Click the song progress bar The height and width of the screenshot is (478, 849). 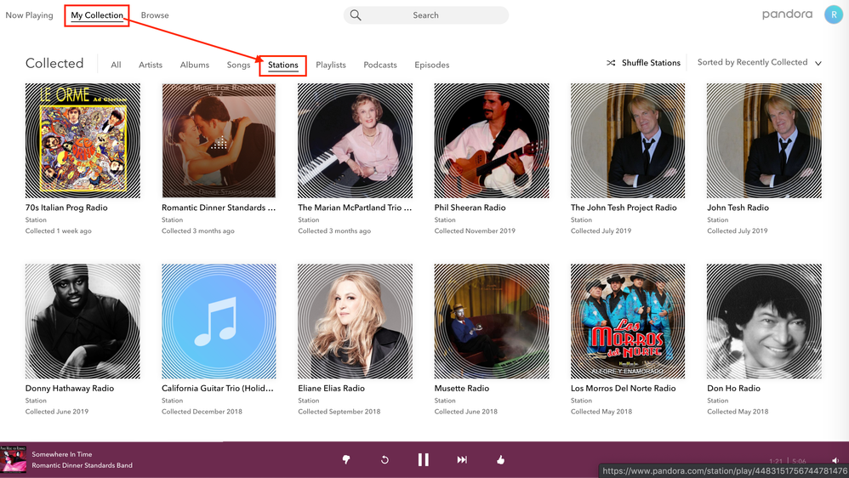pyautogui.click(x=424, y=442)
